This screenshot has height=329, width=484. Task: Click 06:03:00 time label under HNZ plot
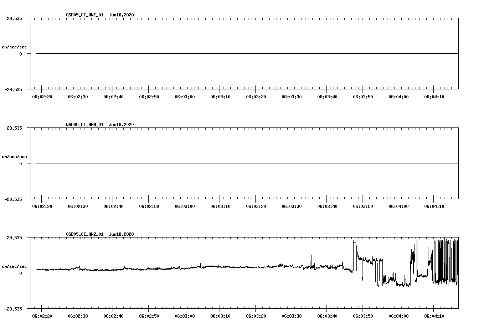pyautogui.click(x=185, y=316)
